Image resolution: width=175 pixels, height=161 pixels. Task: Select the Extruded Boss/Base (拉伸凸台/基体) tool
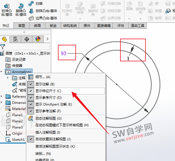7,10
